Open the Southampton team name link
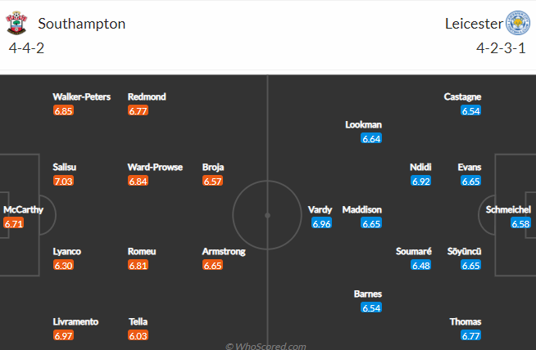 [x=82, y=24]
